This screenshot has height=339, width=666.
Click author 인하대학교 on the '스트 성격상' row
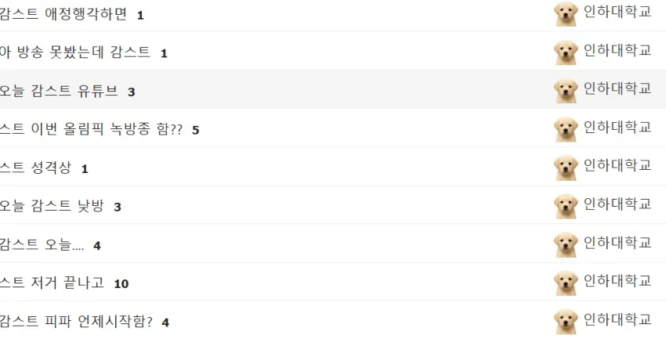(617, 165)
